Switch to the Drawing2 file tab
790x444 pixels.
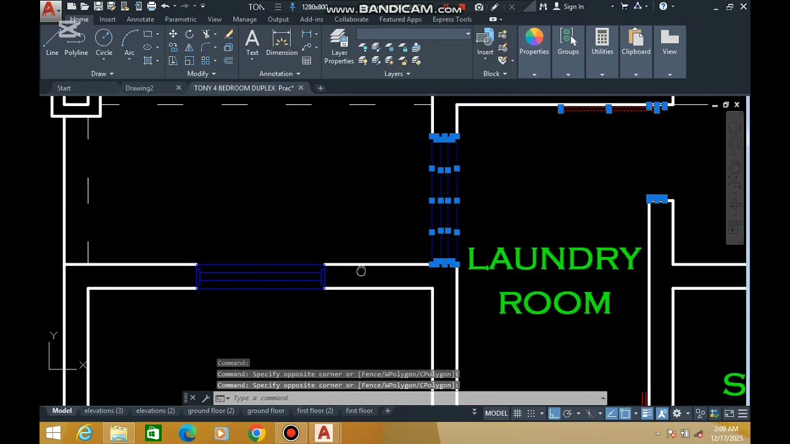point(139,88)
